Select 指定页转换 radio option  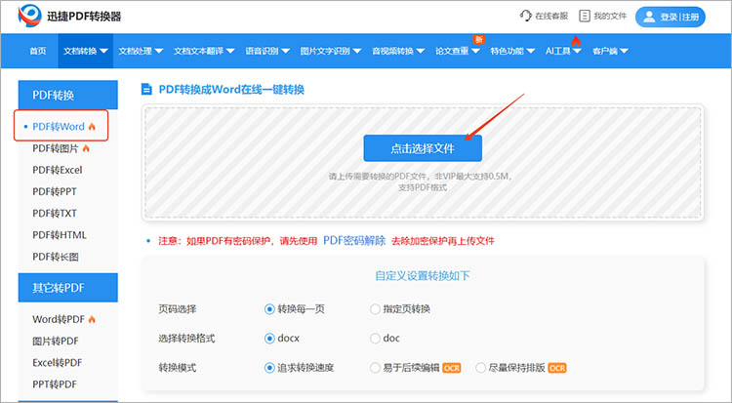tap(375, 309)
